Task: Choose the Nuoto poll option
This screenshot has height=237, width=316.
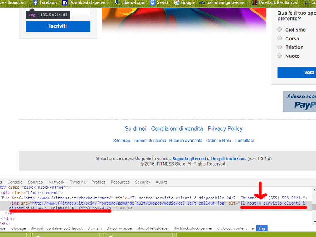Action: pyautogui.click(x=280, y=56)
